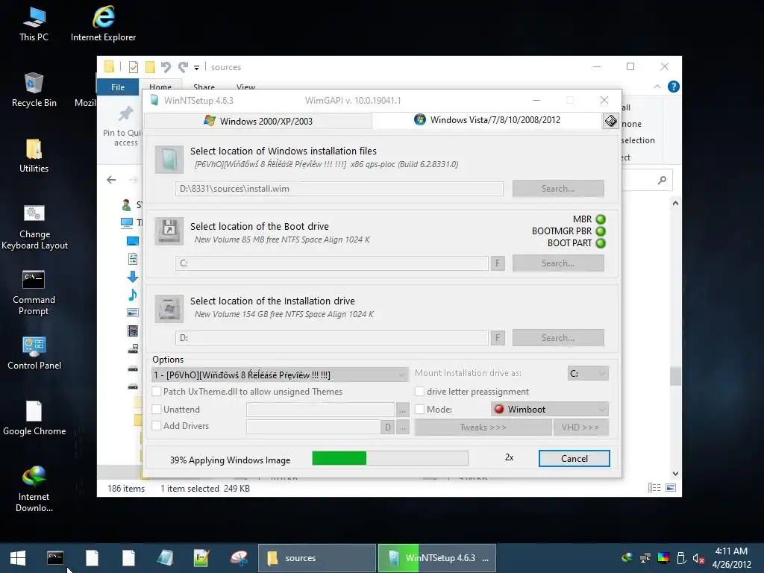Open the Windows edition selection dropdown
Image resolution: width=764 pixels, height=573 pixels.
pos(281,375)
